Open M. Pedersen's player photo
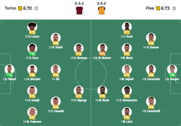 click(32, 112)
